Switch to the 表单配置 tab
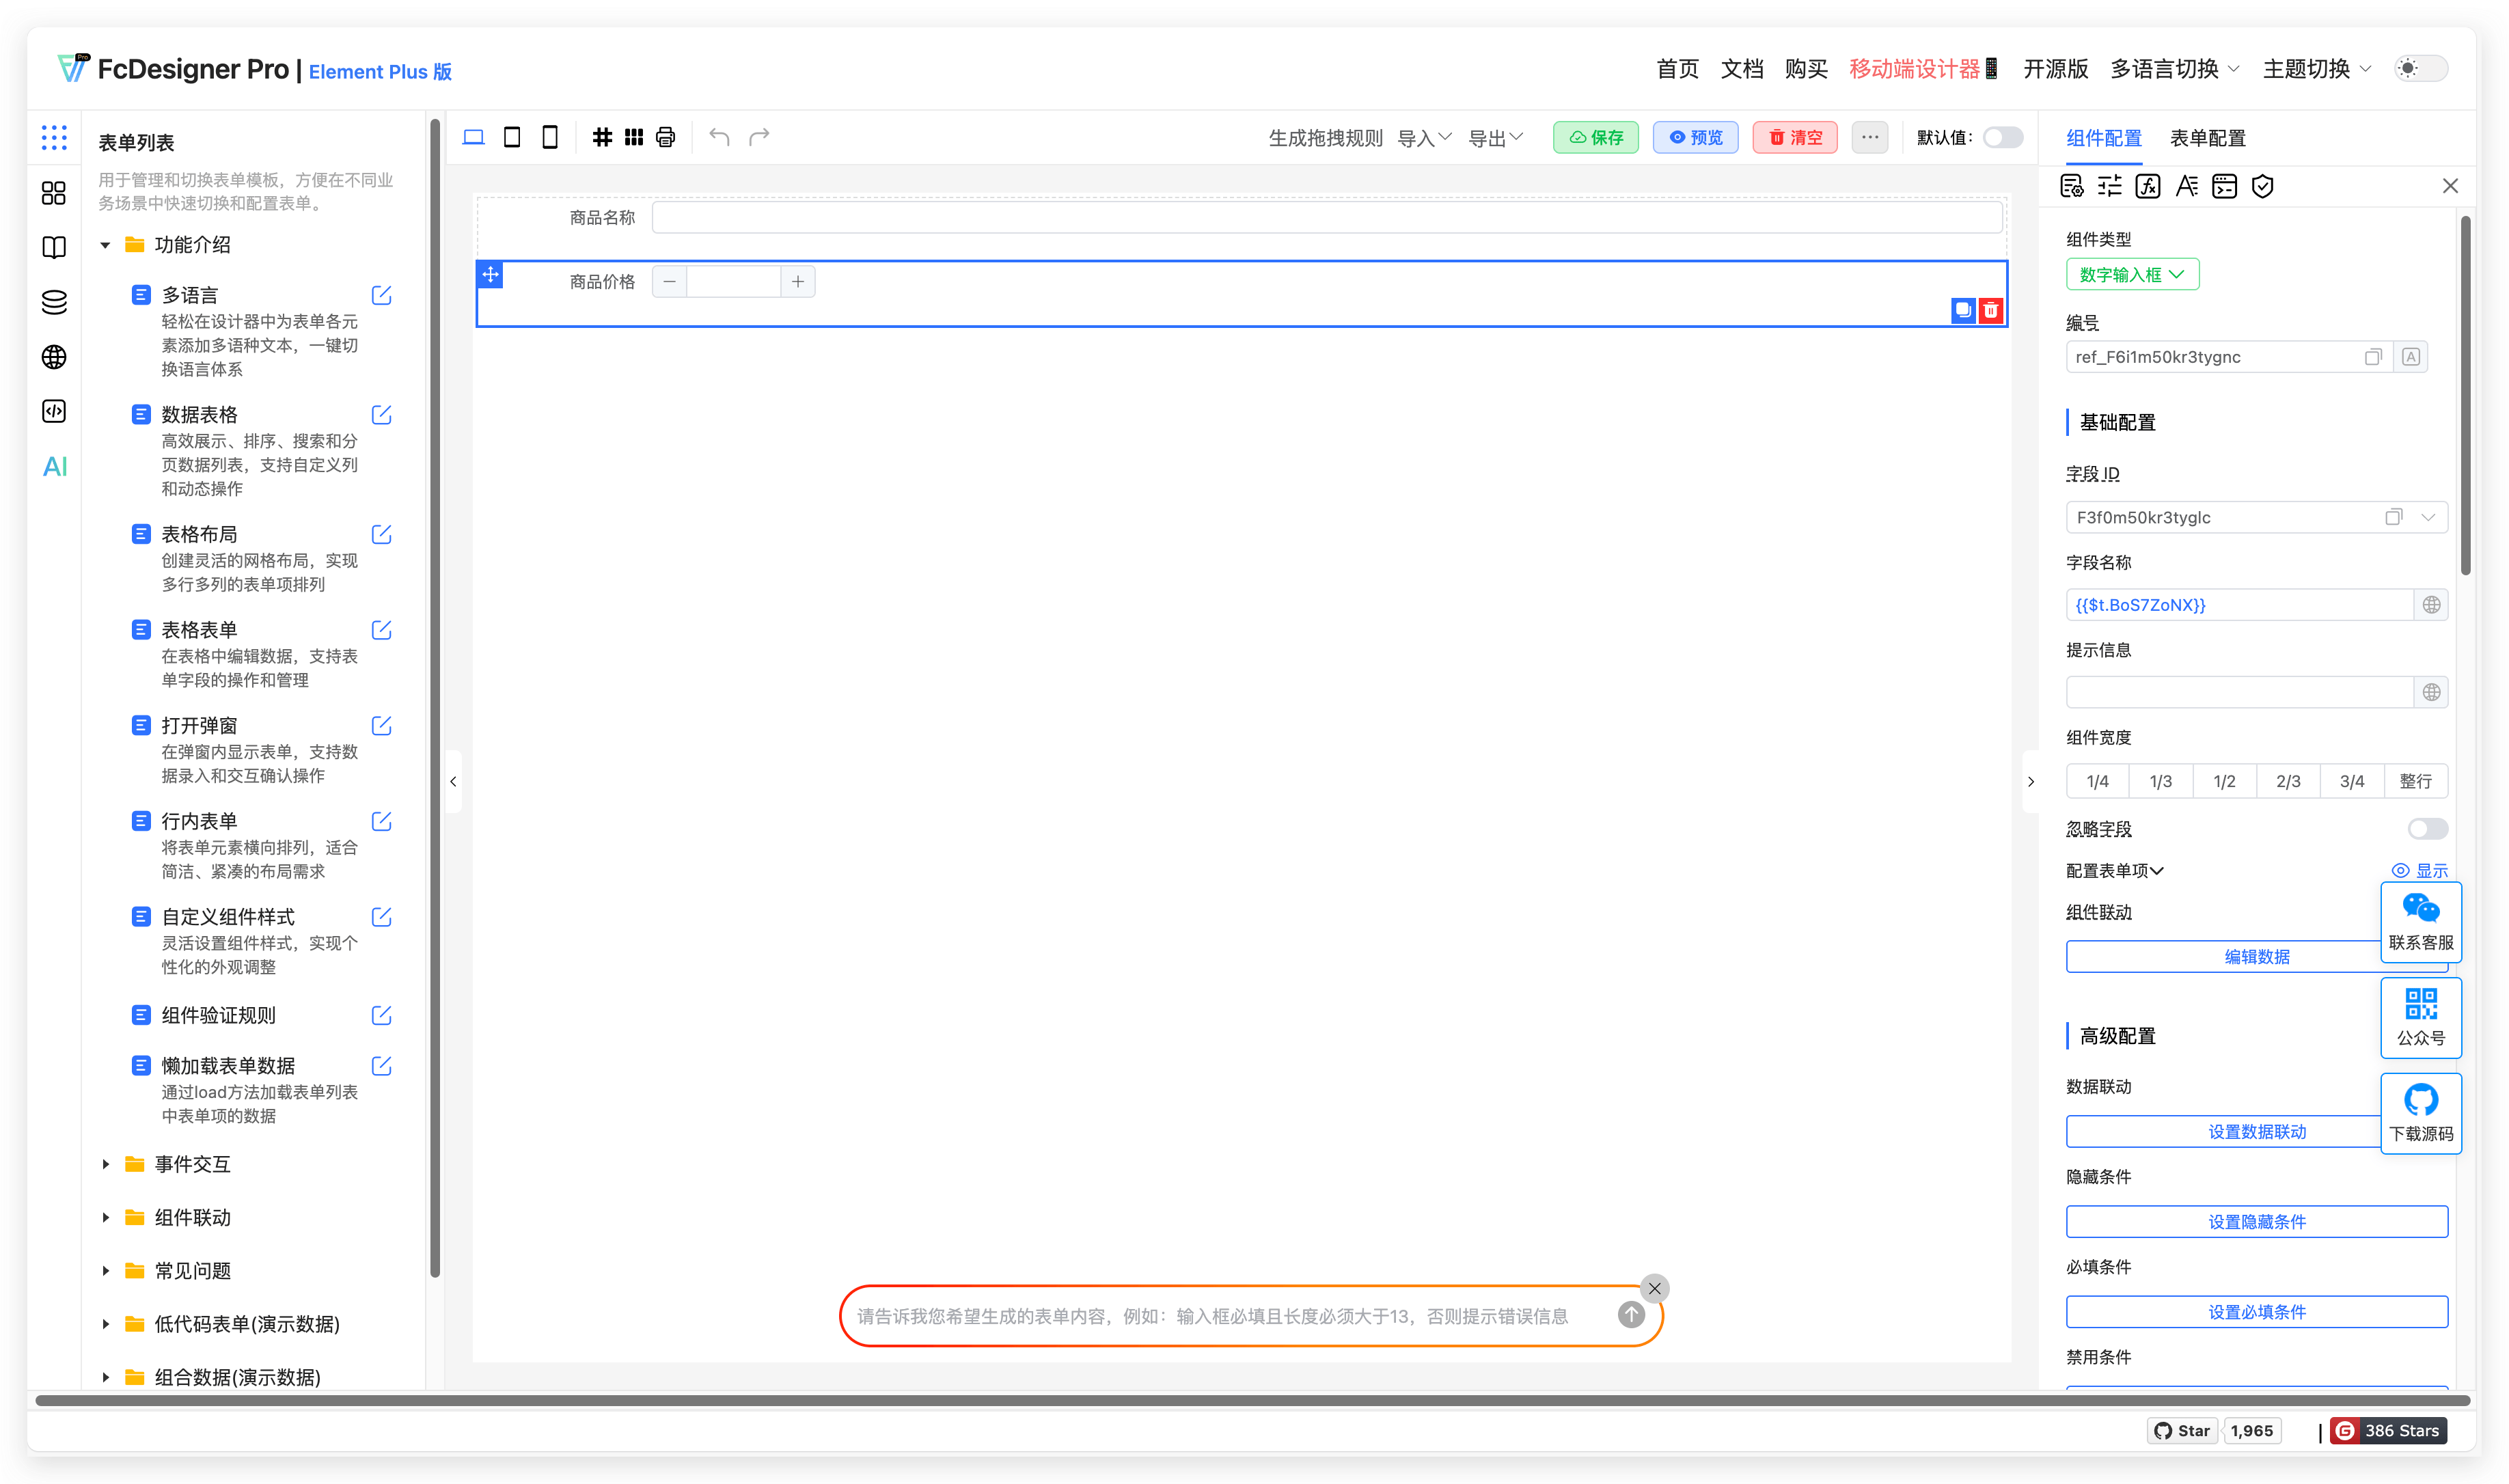This screenshot has height=1484, width=2509. [x=2207, y=138]
